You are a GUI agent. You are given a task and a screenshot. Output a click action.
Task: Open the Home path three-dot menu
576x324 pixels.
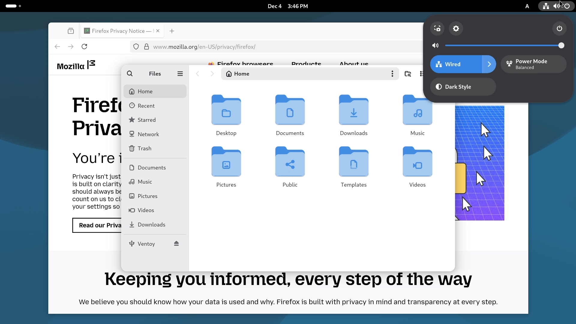click(392, 74)
